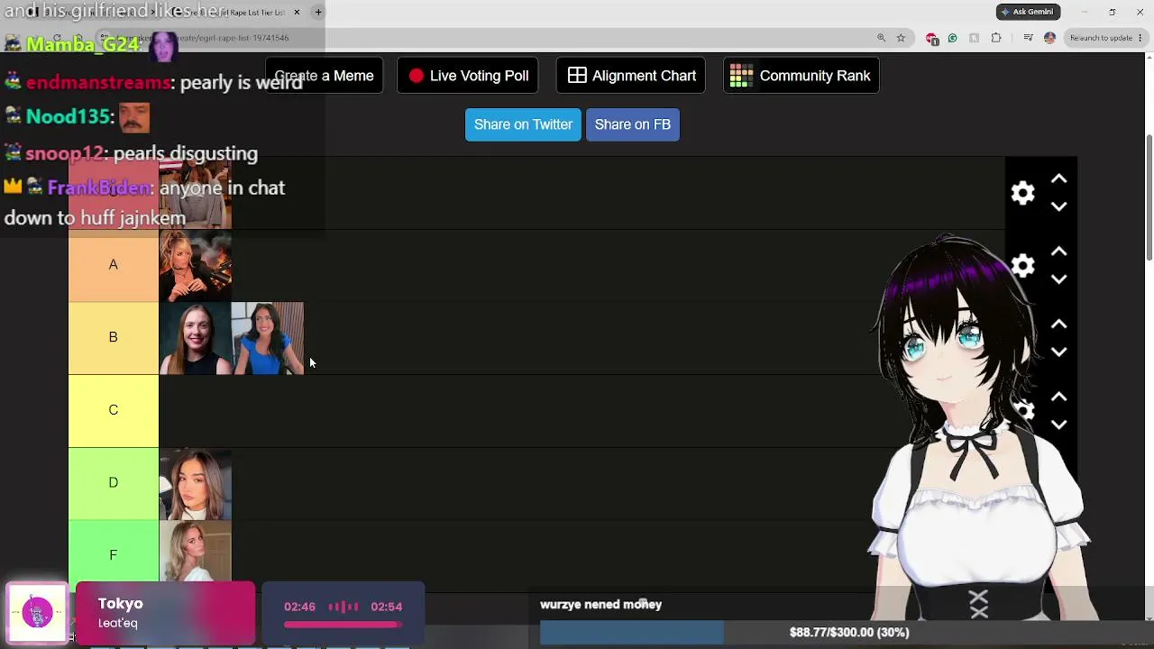This screenshot has width=1154, height=649.
Task: Move the A tier row down
Action: tap(1058, 279)
